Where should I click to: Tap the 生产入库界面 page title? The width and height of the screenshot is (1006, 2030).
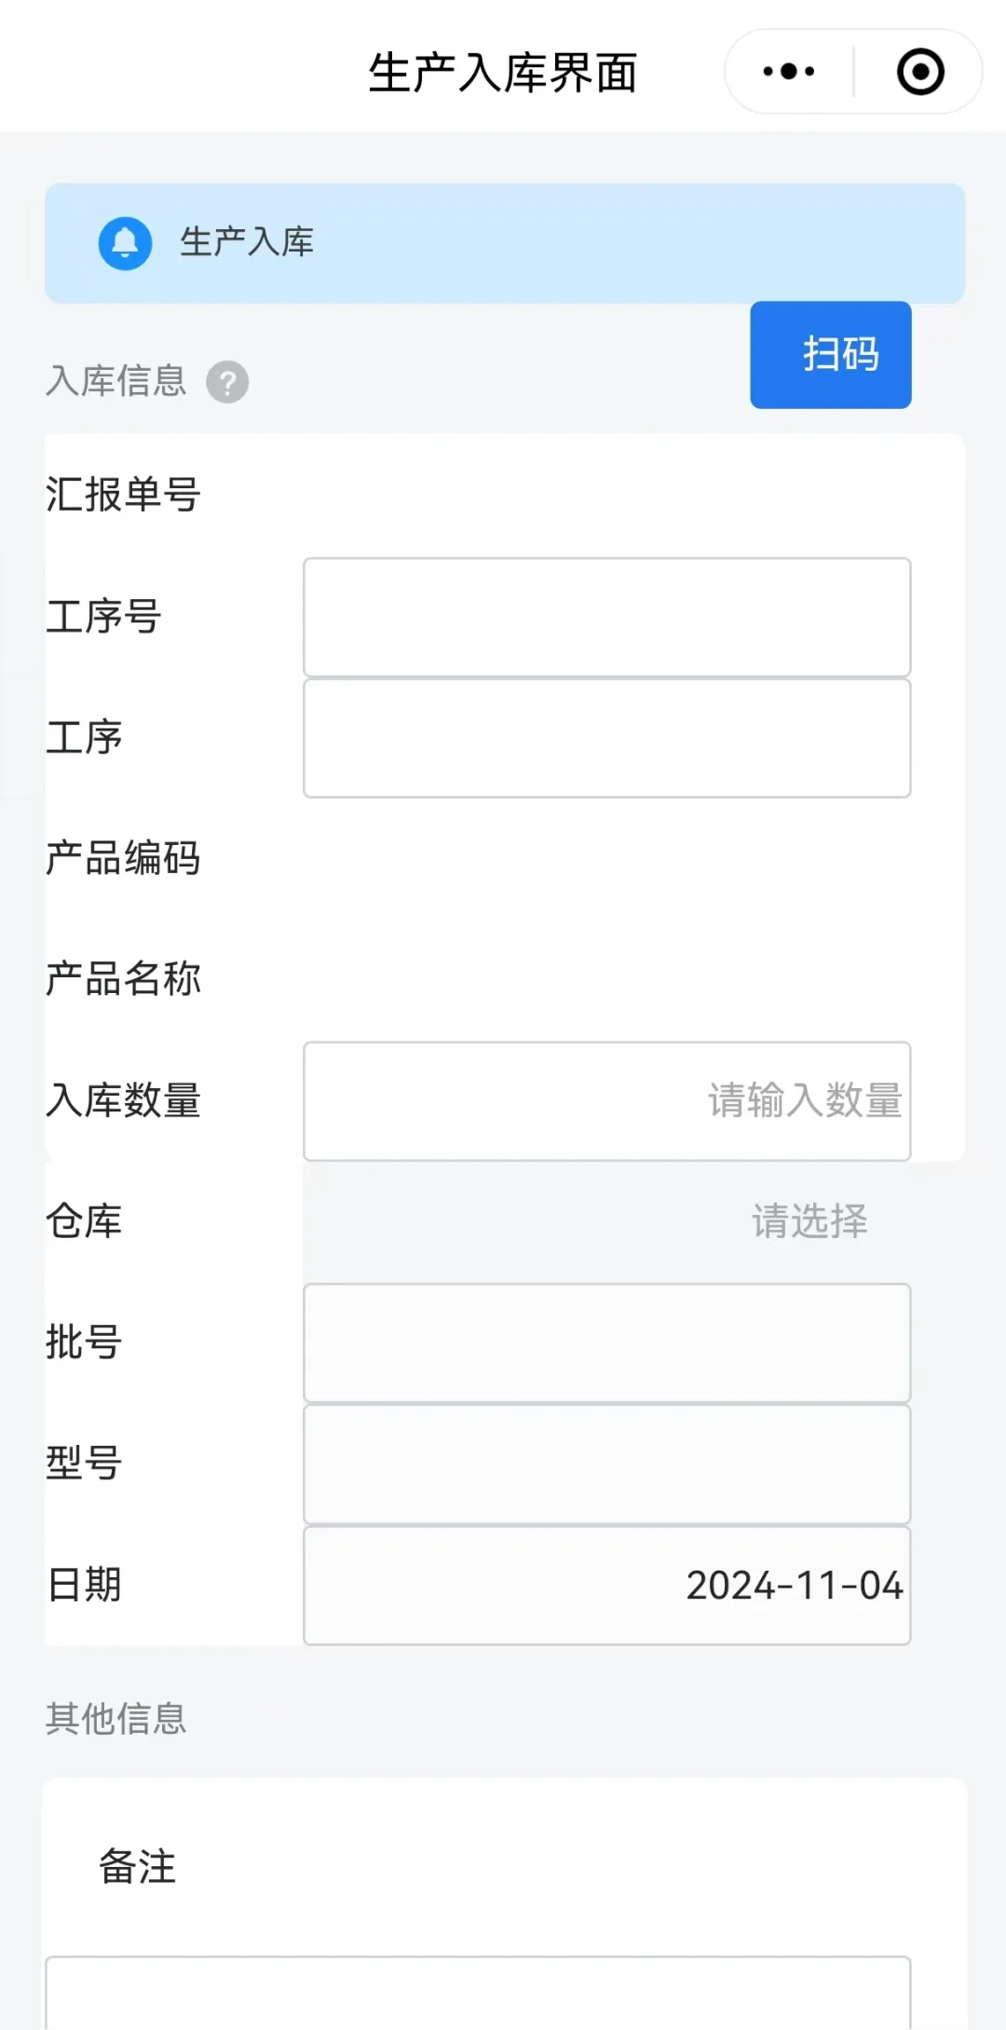[x=503, y=73]
